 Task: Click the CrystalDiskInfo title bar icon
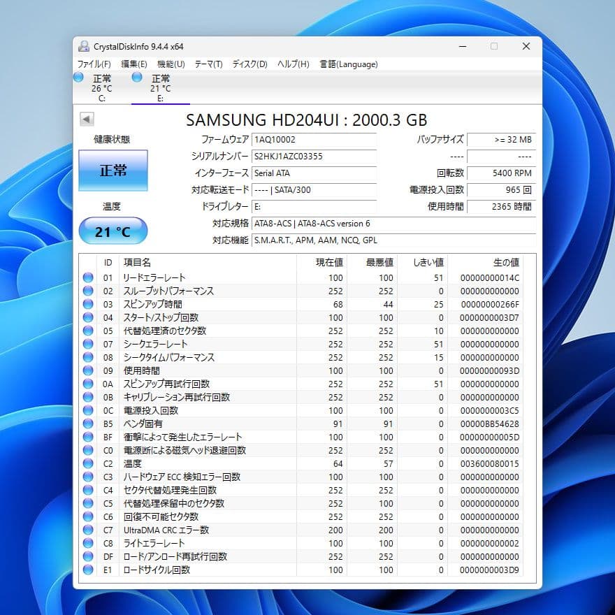coord(85,46)
